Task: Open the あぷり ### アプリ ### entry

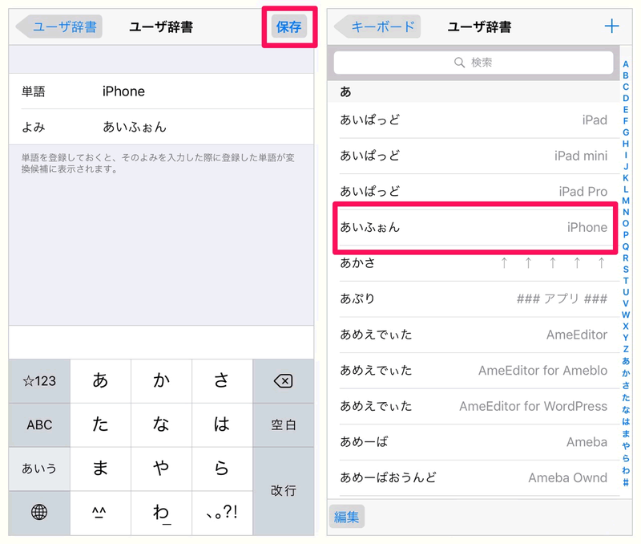Action: [x=474, y=298]
